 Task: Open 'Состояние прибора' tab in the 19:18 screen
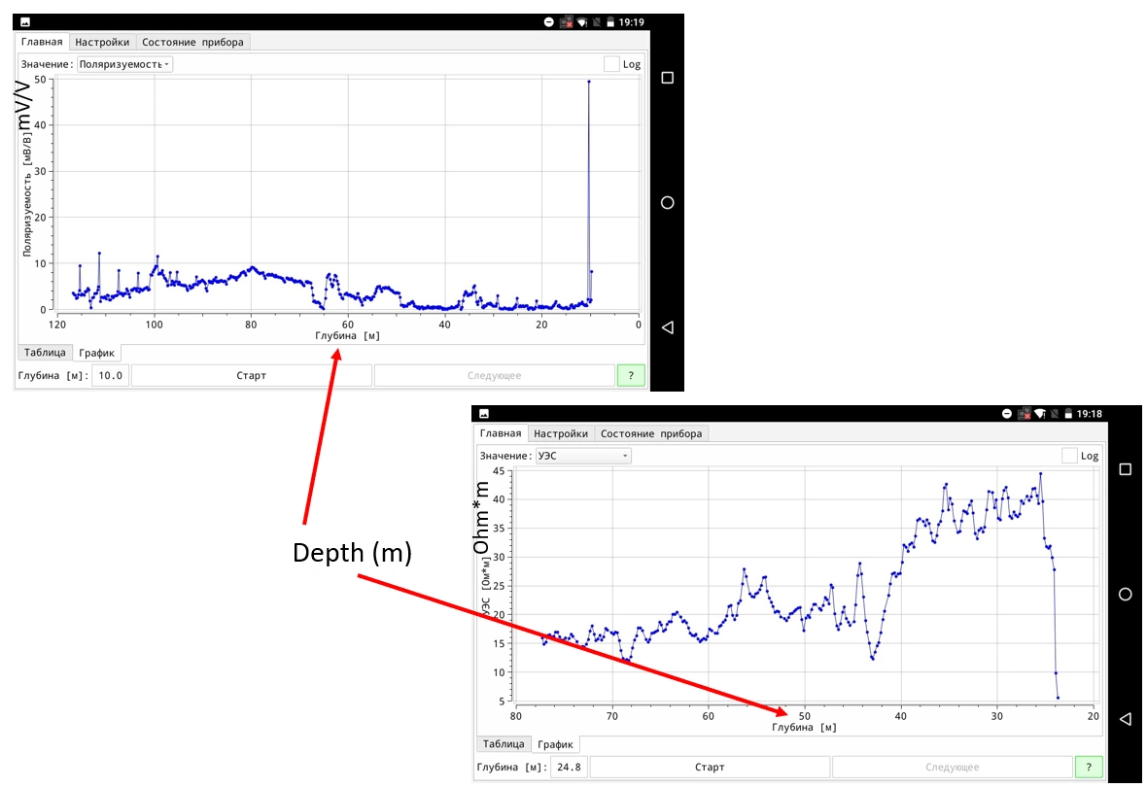(650, 433)
